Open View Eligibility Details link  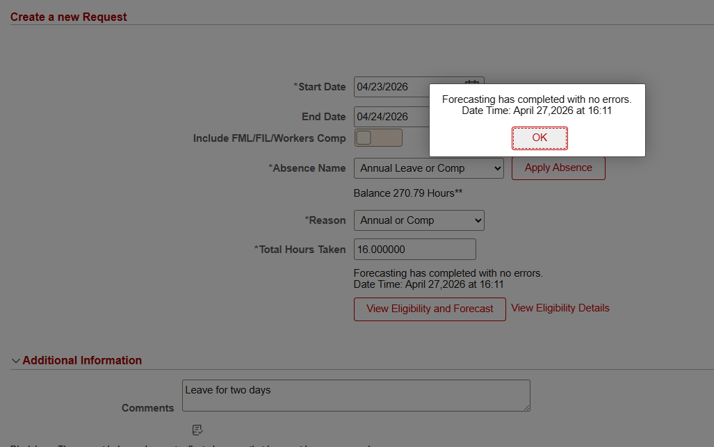(x=560, y=308)
